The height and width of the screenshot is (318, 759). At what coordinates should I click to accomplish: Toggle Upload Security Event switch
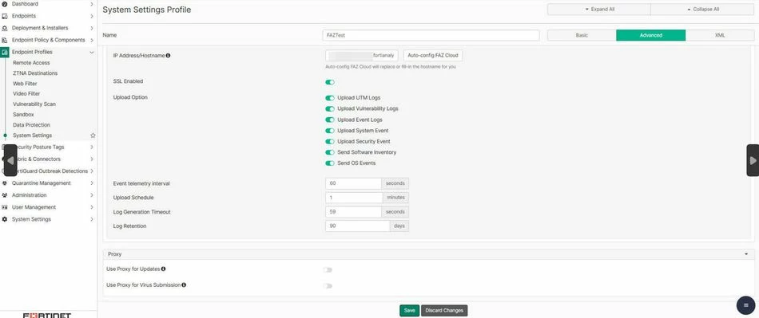pyautogui.click(x=330, y=142)
